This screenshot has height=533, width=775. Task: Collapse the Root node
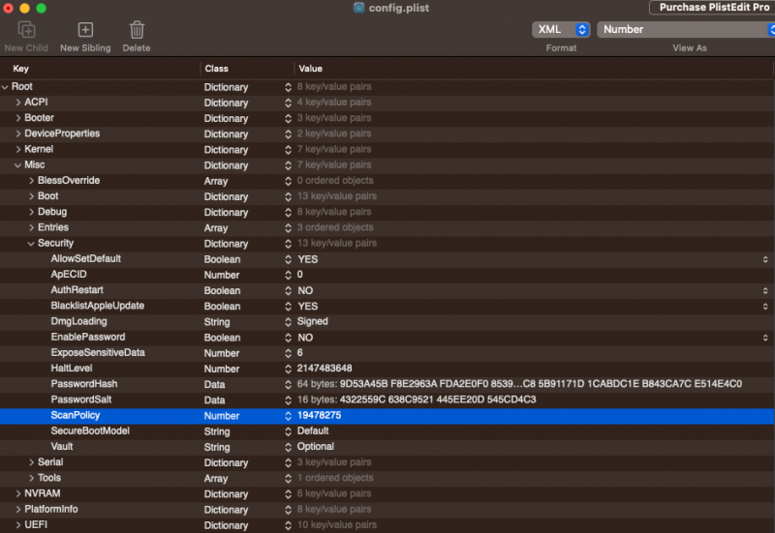click(5, 87)
